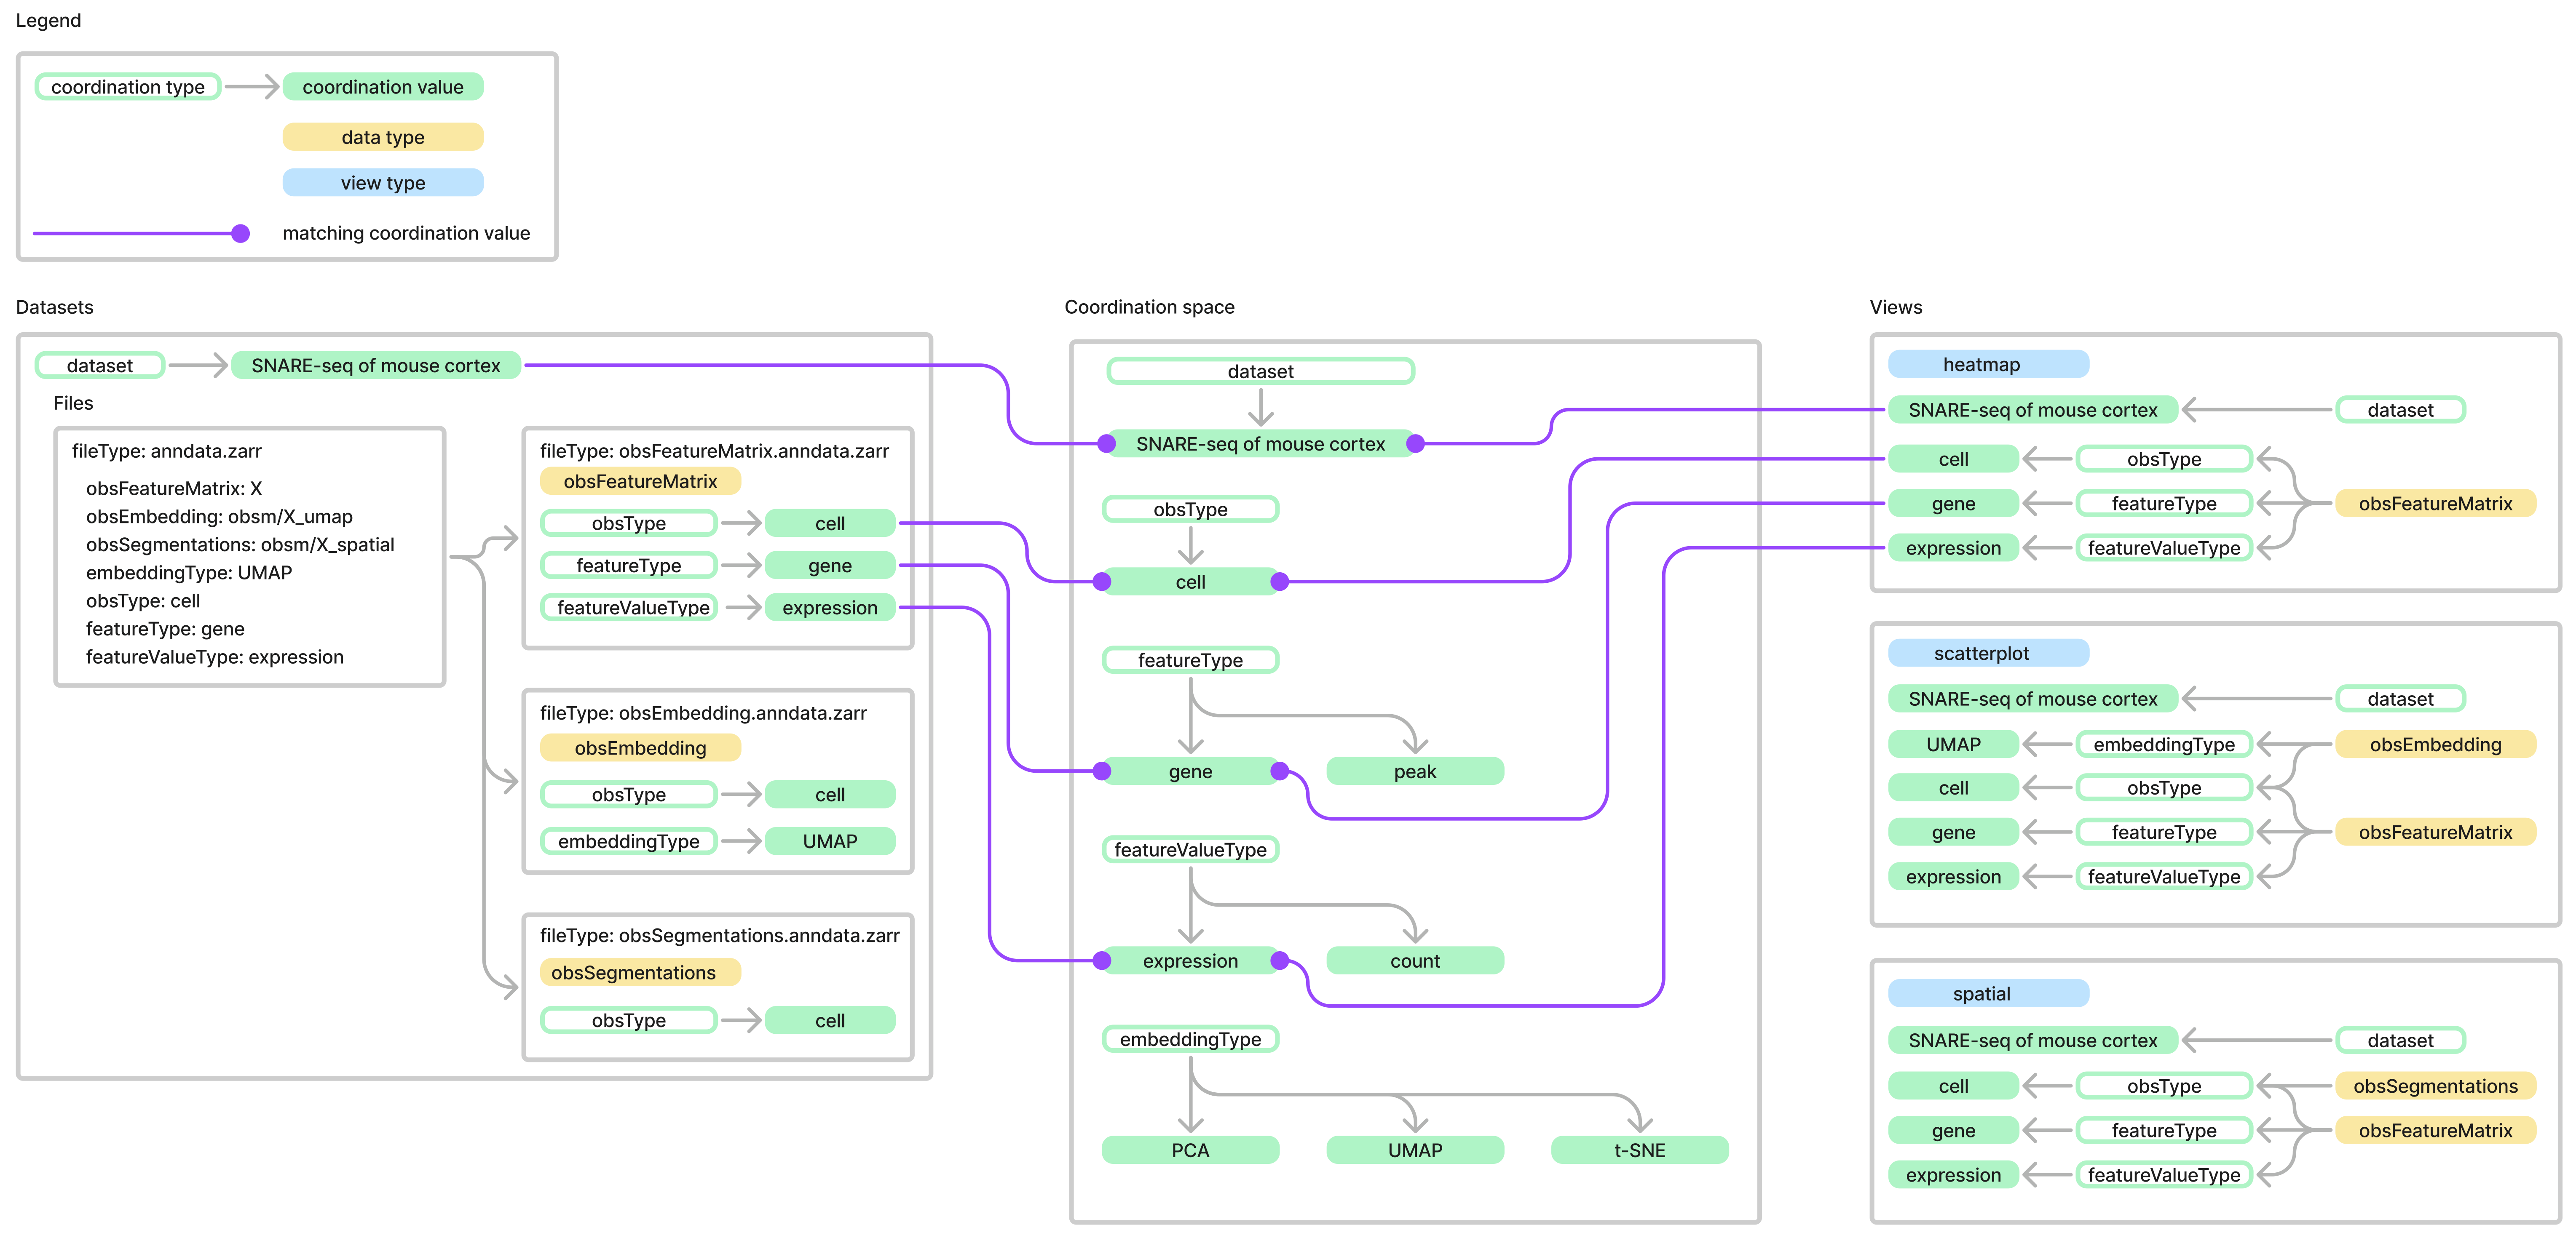Select the t-SNE embedding value node

[1639, 1150]
